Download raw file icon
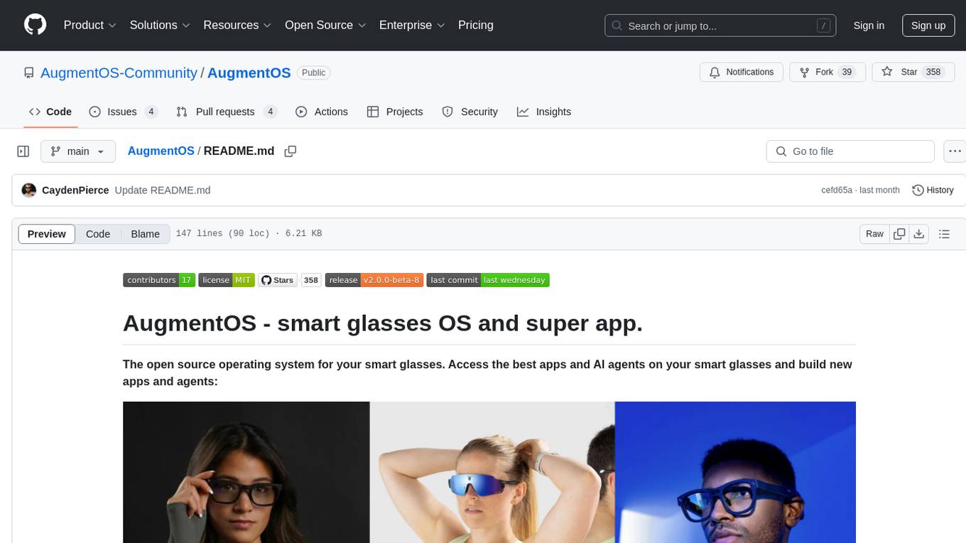966x543 pixels. (x=918, y=234)
